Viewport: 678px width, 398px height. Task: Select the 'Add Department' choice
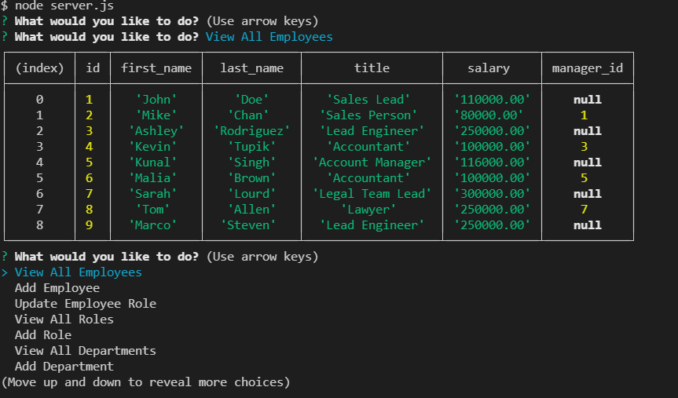(x=64, y=367)
